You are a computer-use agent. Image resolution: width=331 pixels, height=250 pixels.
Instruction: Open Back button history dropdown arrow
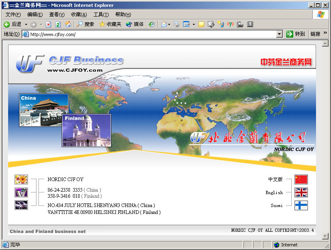[26, 24]
